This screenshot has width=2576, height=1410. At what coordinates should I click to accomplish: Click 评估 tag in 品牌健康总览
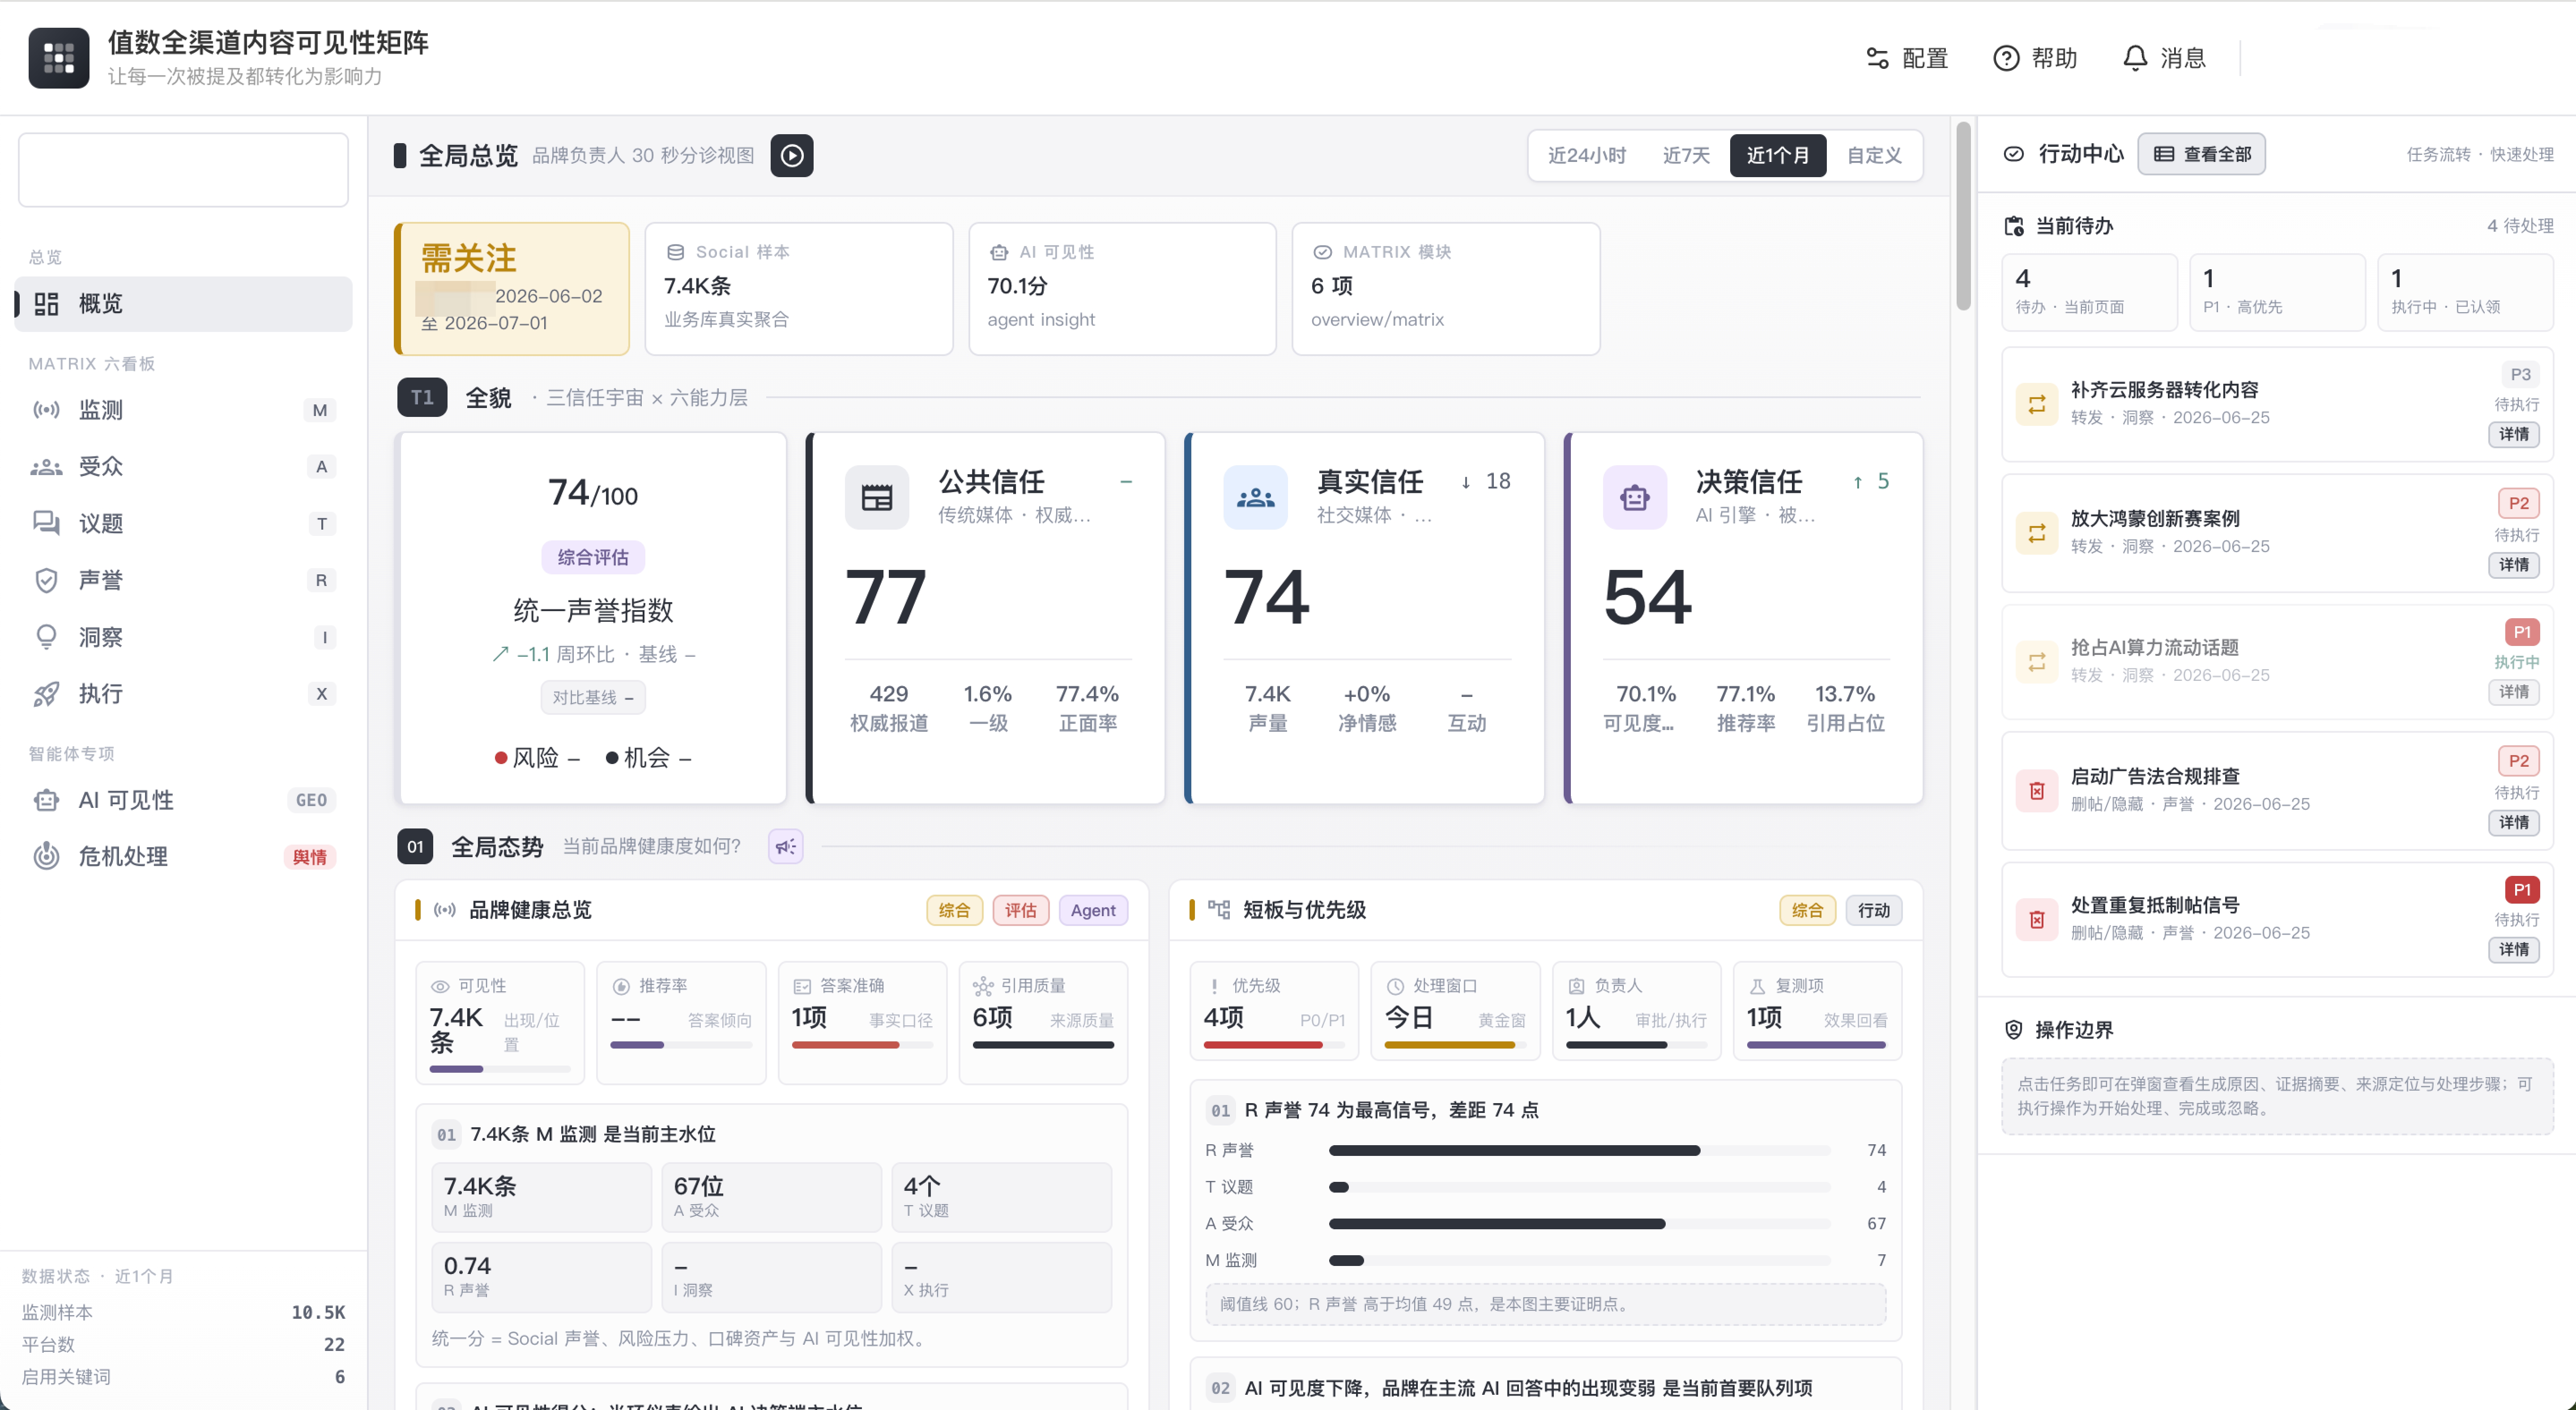(1020, 909)
